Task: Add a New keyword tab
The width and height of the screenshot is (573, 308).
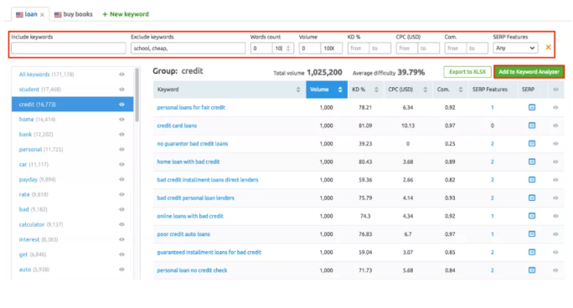Action: 126,14
